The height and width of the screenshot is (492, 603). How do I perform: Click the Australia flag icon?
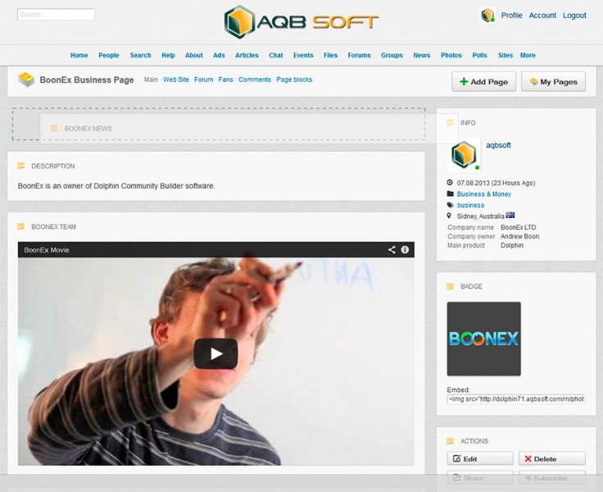coord(510,215)
